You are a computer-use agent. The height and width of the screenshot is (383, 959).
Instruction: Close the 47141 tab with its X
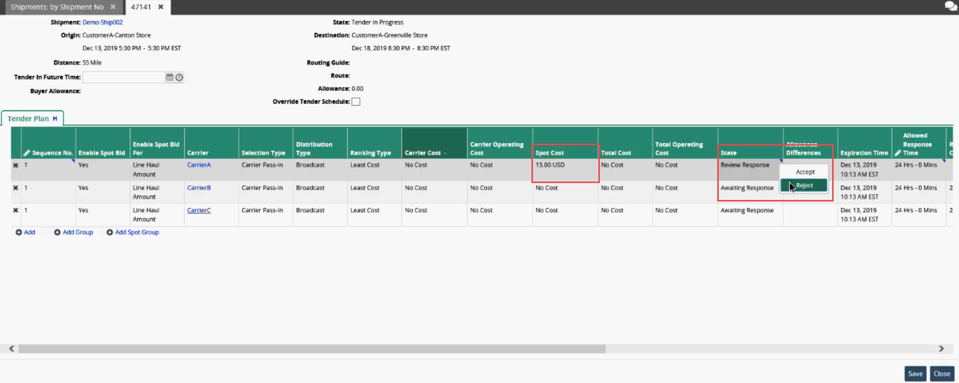tap(161, 7)
